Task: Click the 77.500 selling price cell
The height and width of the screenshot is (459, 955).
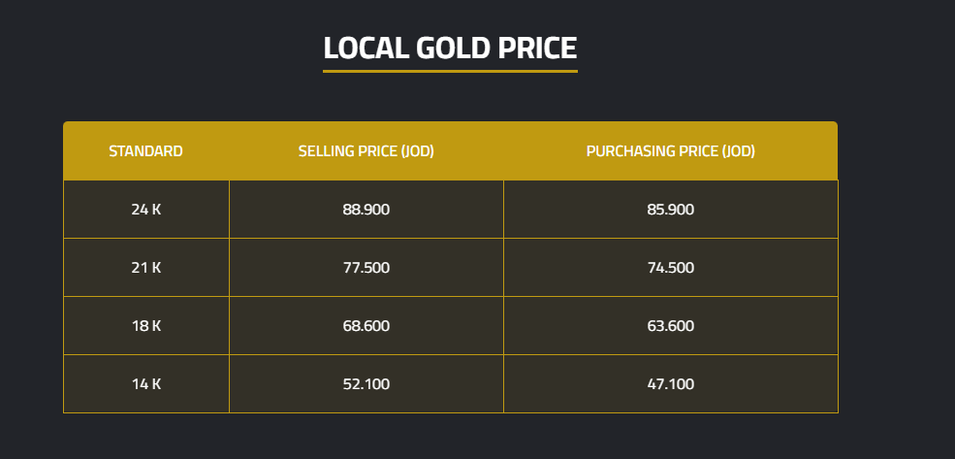Action: tap(366, 268)
